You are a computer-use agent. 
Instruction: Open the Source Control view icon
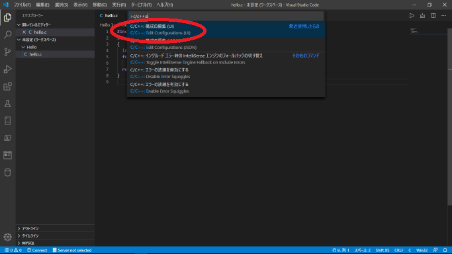(7, 52)
